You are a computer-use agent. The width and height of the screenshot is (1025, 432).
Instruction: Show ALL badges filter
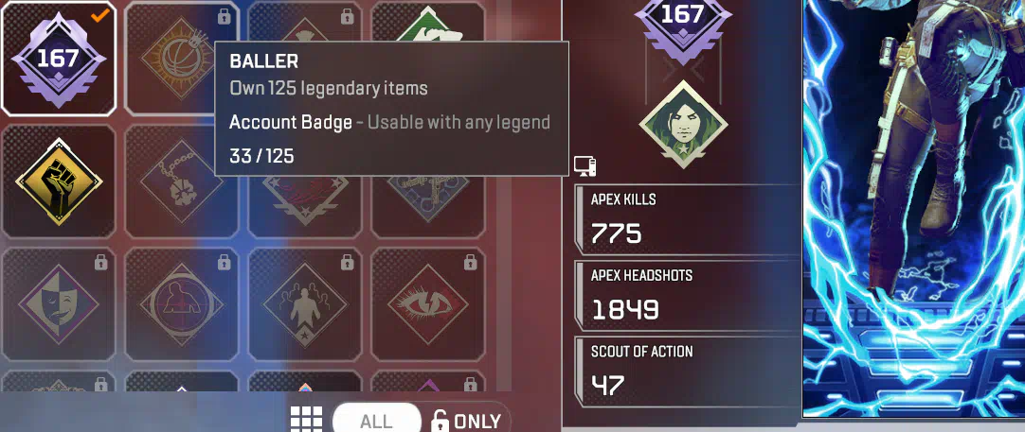pyautogui.click(x=376, y=420)
